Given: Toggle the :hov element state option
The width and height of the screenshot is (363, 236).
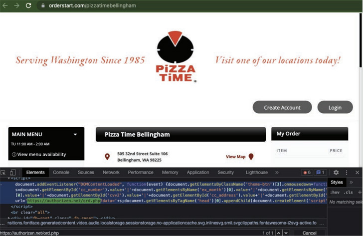Looking at the screenshot, I should tap(335, 192).
